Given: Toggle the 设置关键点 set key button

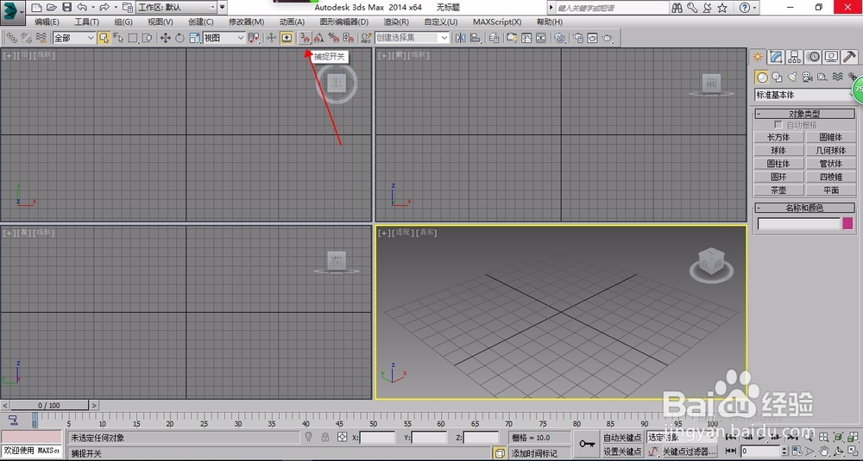Looking at the screenshot, I should coord(622,452).
